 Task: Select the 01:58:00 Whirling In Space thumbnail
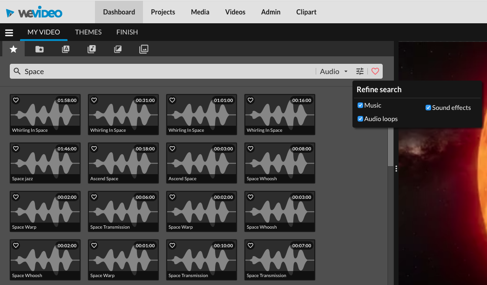[45, 115]
